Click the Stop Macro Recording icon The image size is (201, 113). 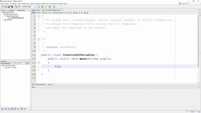click(82, 13)
